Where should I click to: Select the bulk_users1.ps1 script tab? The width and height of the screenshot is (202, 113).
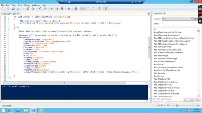[x=9, y=14]
